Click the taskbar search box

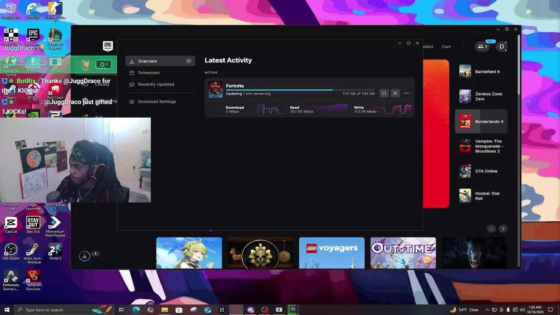tap(64, 310)
